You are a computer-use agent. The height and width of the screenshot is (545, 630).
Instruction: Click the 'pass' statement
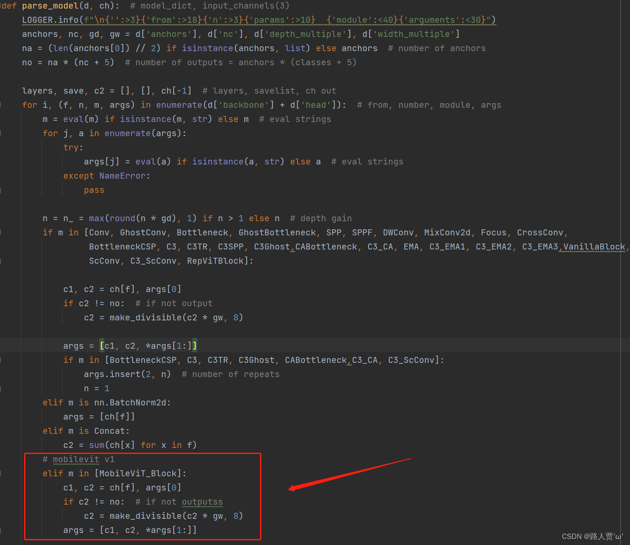[94, 190]
